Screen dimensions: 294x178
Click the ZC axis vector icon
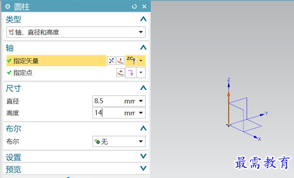pos(131,60)
